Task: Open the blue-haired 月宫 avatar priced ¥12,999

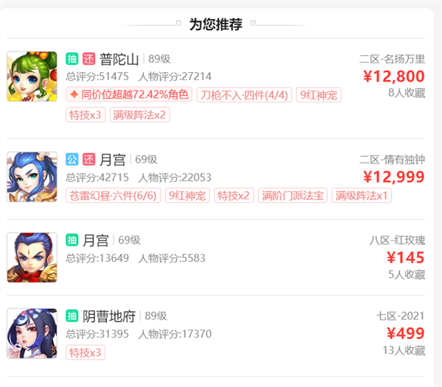Action: [x=32, y=177]
